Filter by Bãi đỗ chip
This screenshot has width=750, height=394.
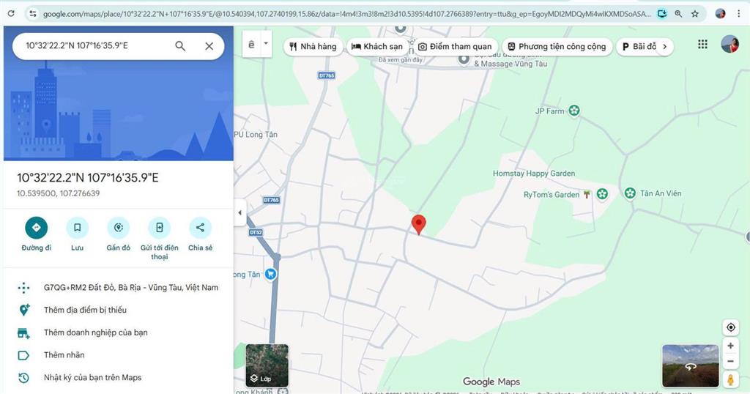pyautogui.click(x=639, y=46)
